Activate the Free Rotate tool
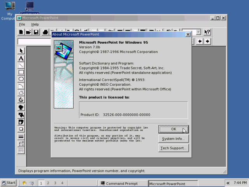 [x=21, y=100]
